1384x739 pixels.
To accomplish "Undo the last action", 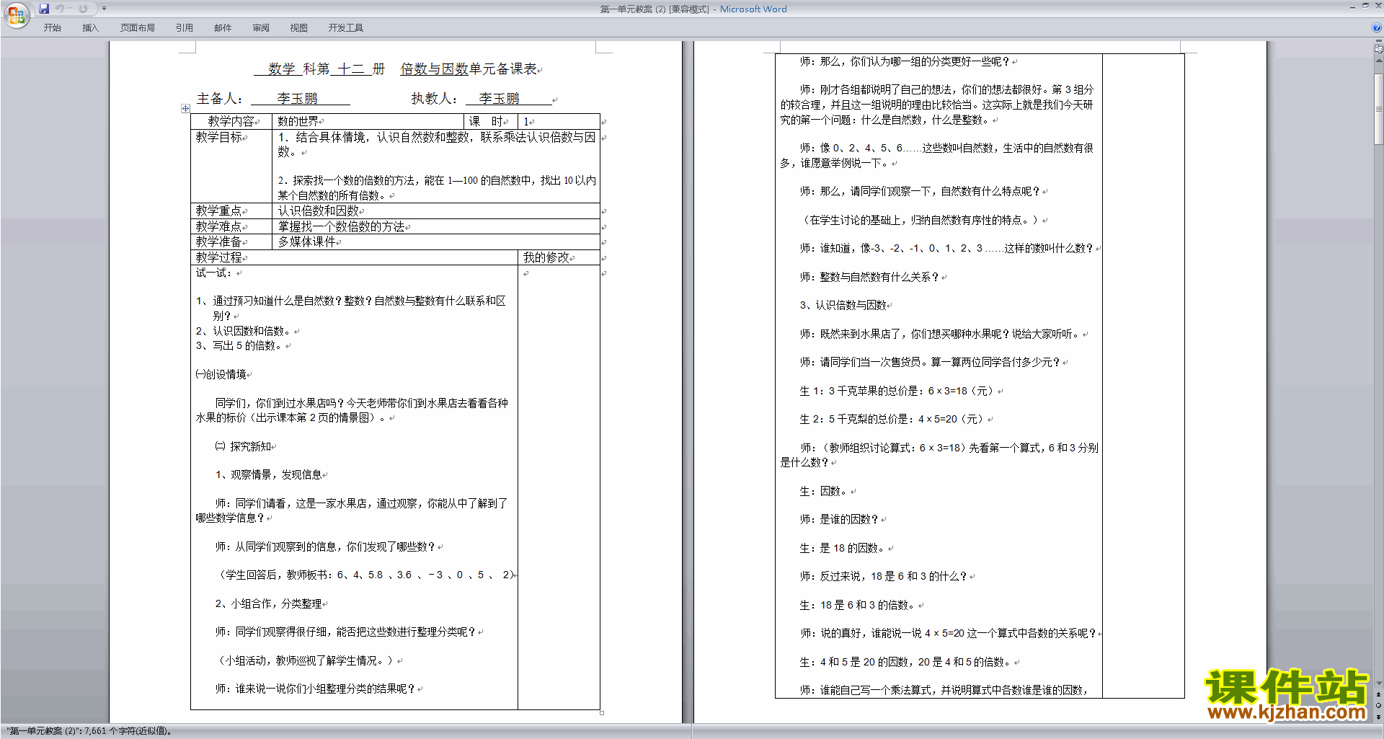I will 60,9.
